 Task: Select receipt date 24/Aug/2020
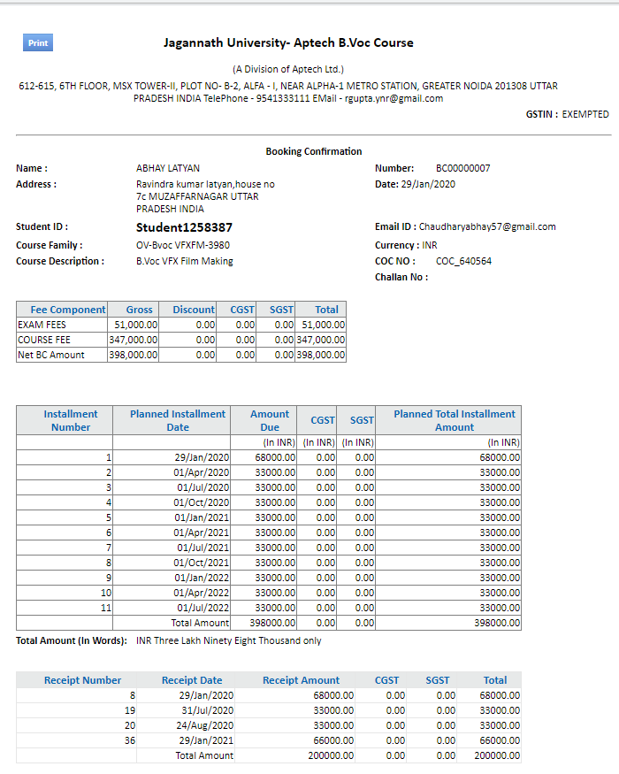tap(205, 725)
